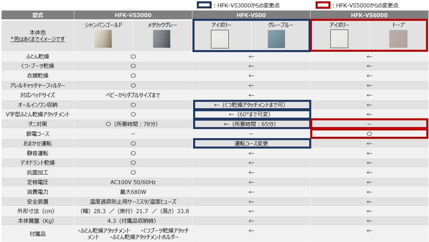Click the HFK-VS3000からの変更点 legend text
429x242 pixels.
point(249,5)
